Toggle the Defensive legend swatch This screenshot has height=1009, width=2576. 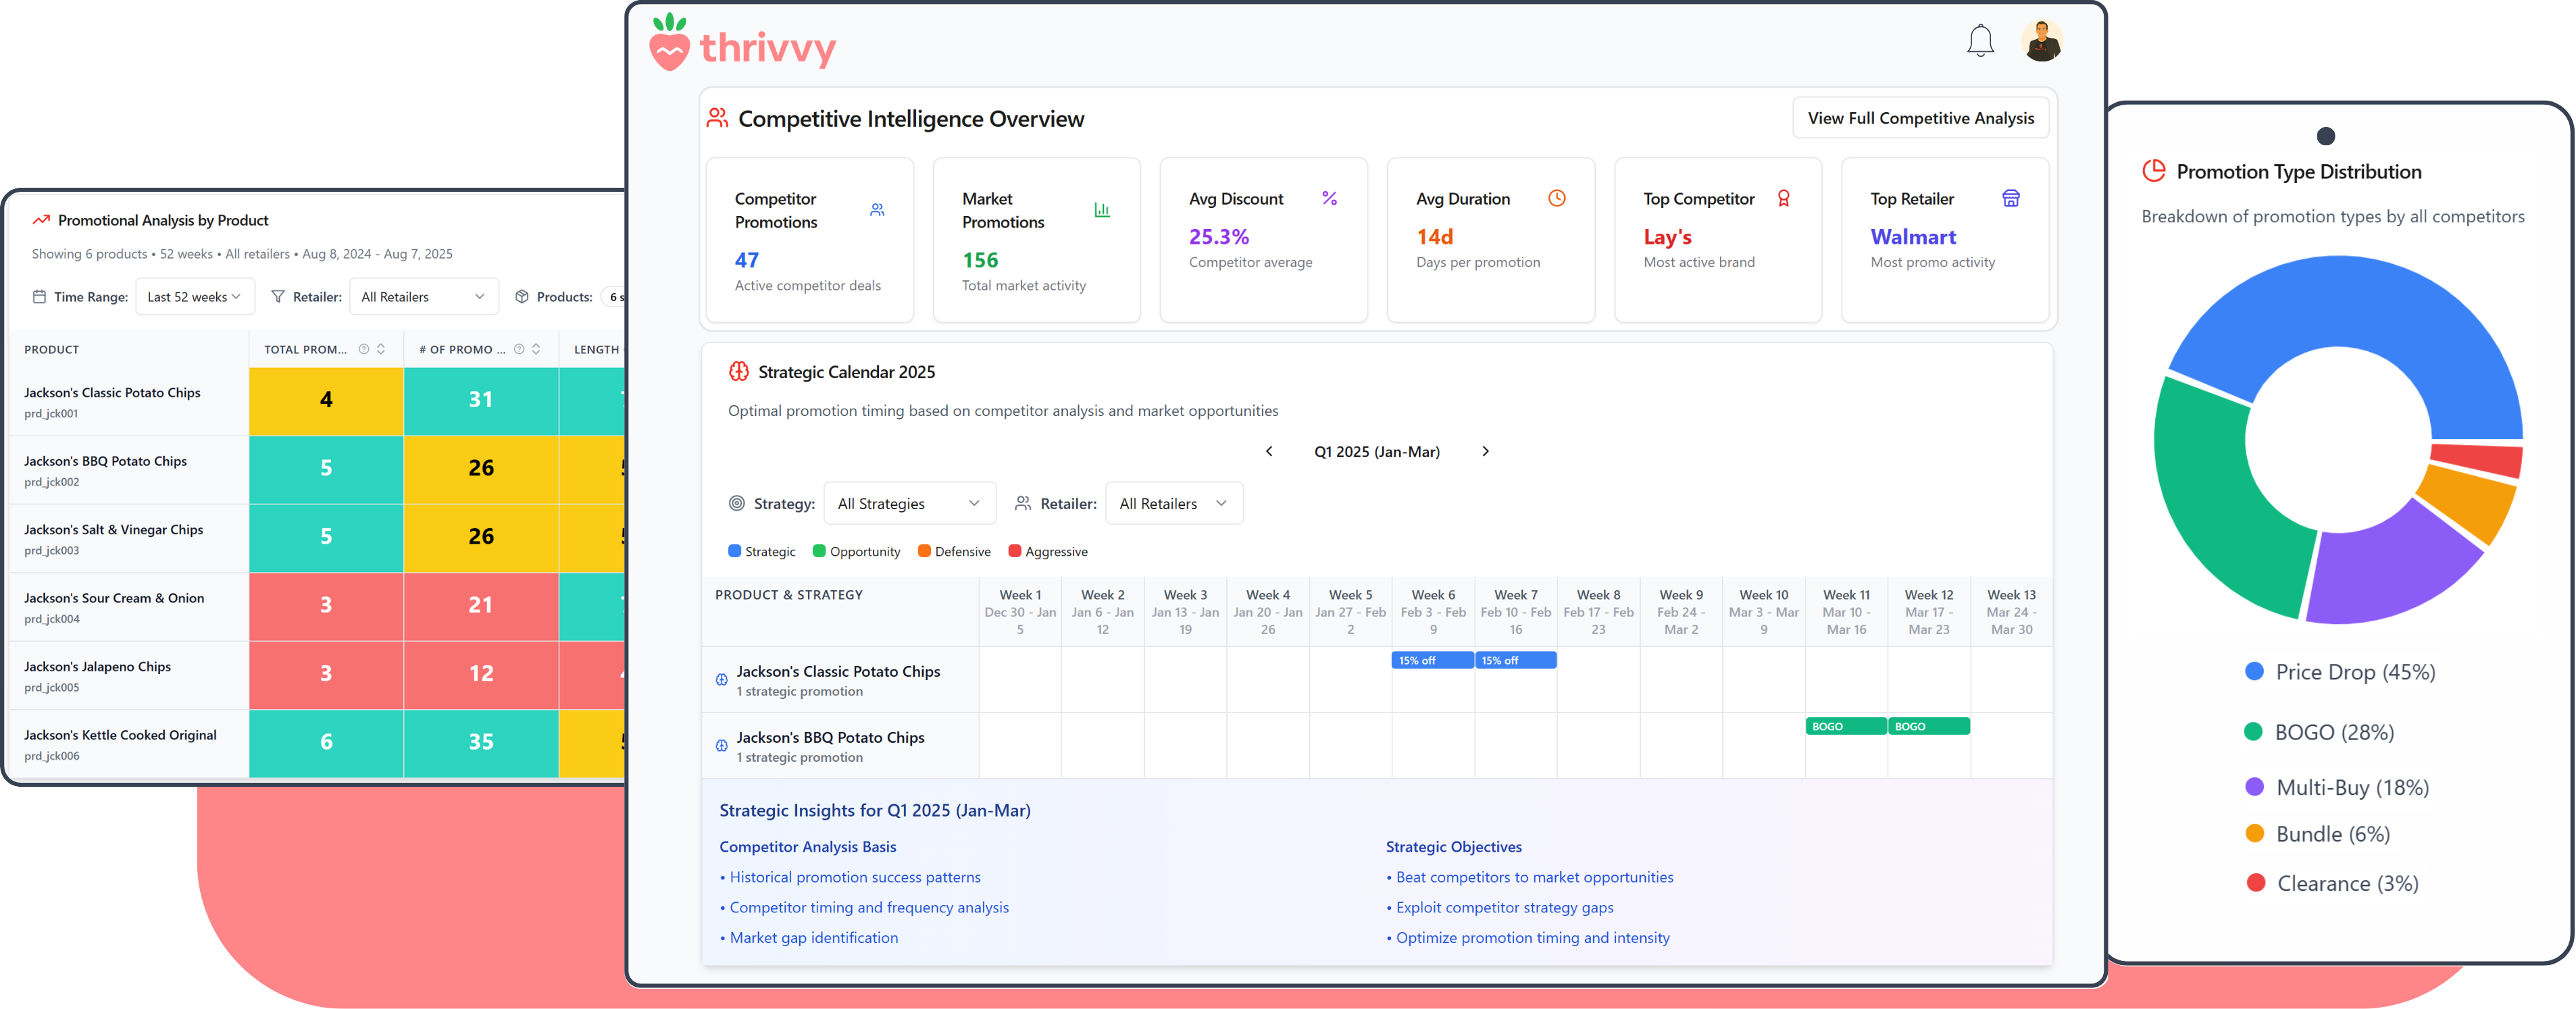click(924, 551)
